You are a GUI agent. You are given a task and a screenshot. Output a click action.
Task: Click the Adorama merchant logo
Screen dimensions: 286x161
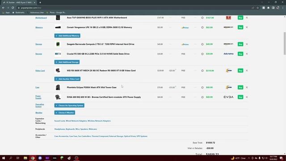click(228, 54)
